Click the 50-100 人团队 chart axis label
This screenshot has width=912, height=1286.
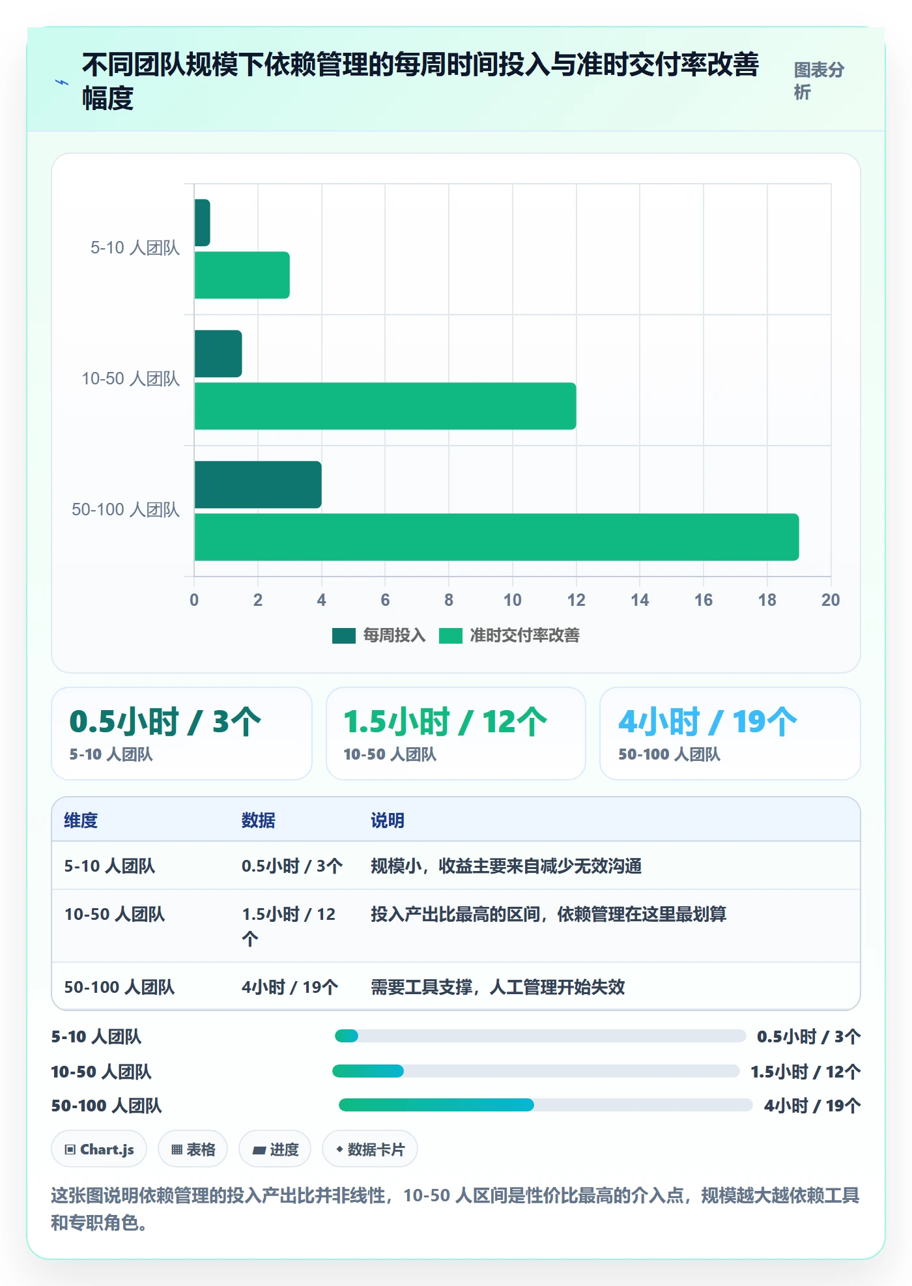pos(126,509)
